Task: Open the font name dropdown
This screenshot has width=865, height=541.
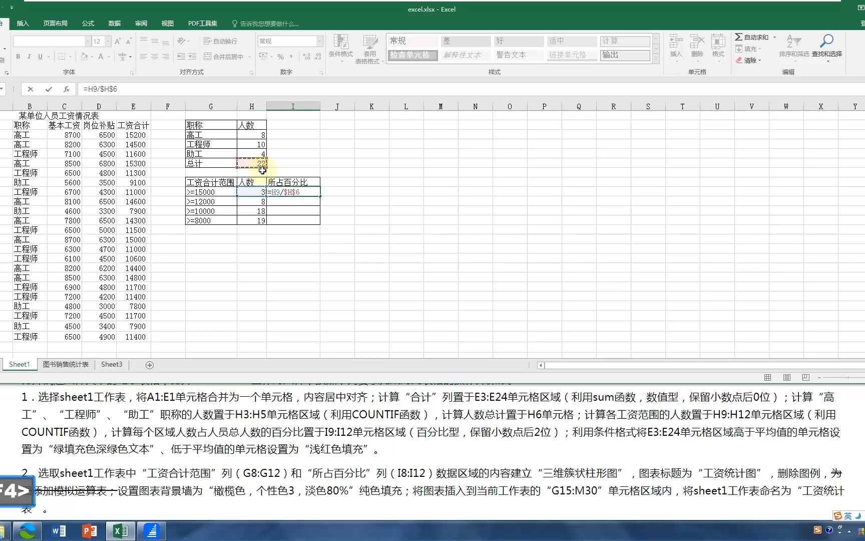Action: click(88, 41)
